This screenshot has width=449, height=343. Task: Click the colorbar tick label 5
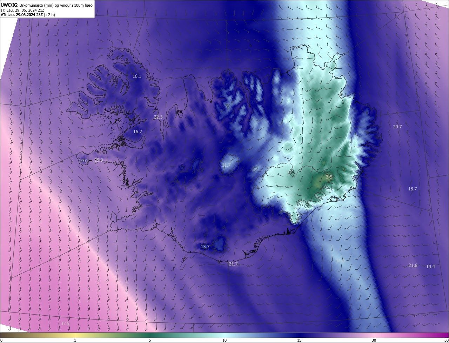click(x=150, y=340)
